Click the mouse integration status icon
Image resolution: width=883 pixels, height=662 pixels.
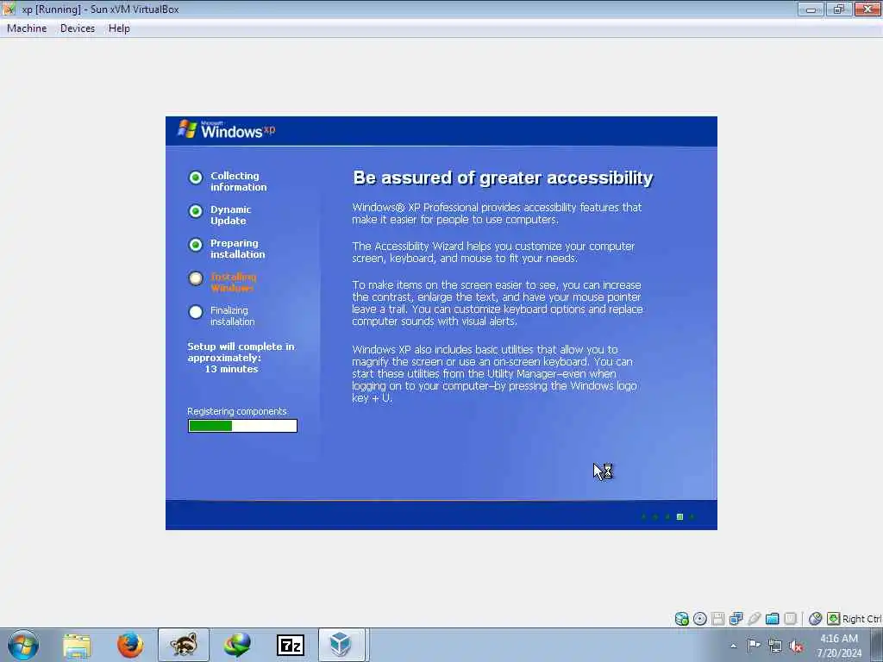tap(815, 619)
